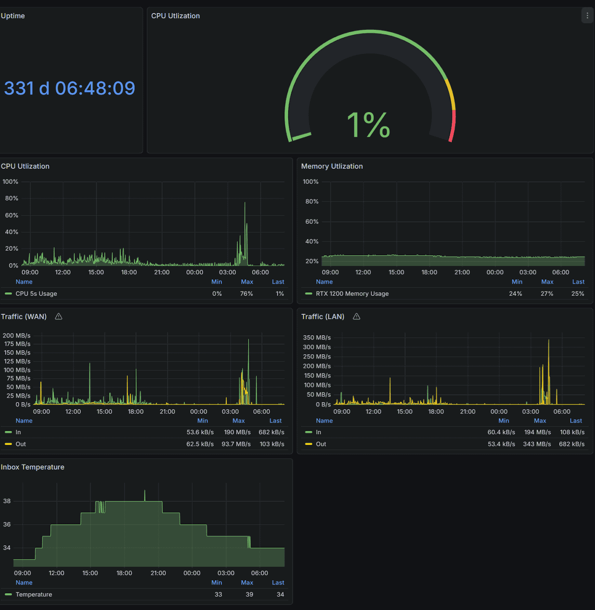Click the green marker beside RTX 1200 Memory Usage
This screenshot has width=595, height=610.
(x=309, y=294)
